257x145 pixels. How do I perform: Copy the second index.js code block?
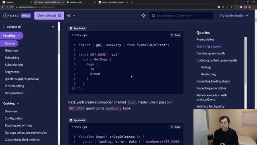coord(175,127)
